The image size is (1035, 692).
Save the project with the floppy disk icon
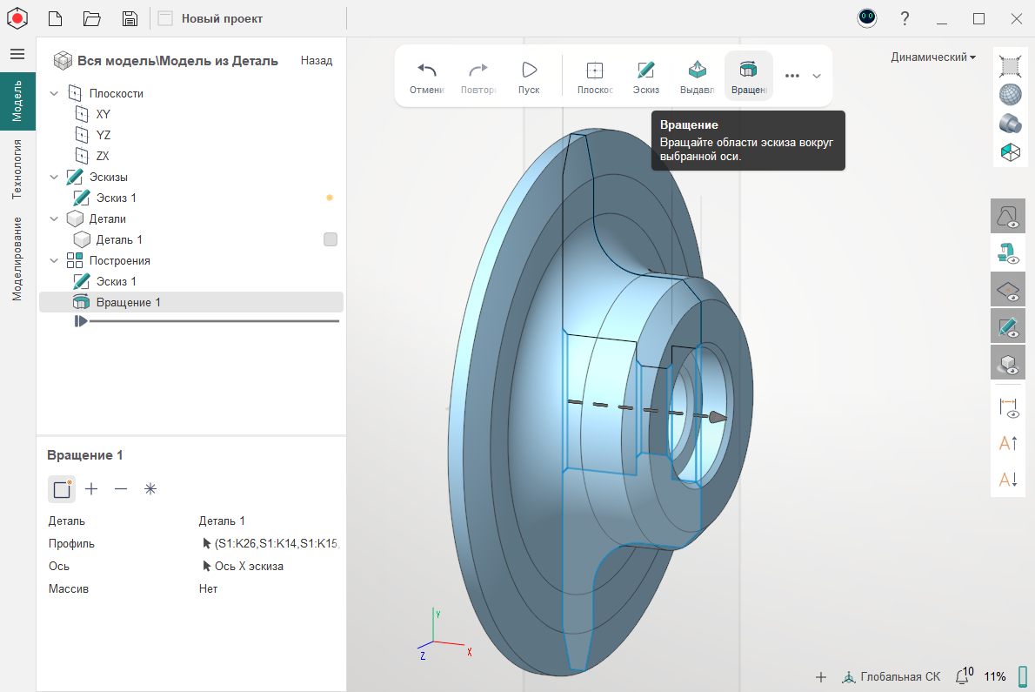130,18
